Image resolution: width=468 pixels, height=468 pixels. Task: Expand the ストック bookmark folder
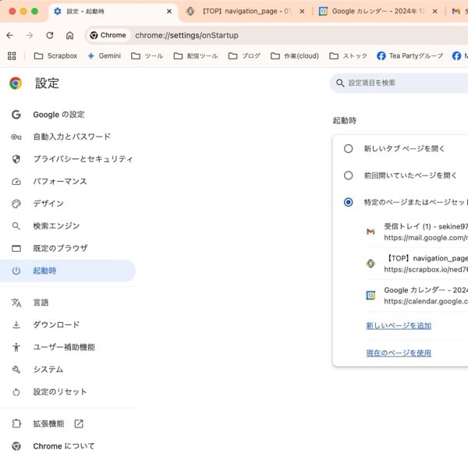click(x=349, y=56)
